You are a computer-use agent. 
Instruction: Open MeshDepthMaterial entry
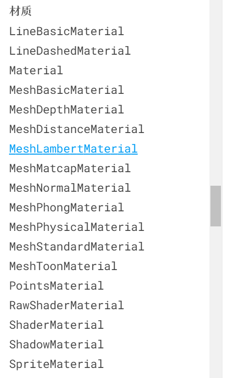(66, 110)
